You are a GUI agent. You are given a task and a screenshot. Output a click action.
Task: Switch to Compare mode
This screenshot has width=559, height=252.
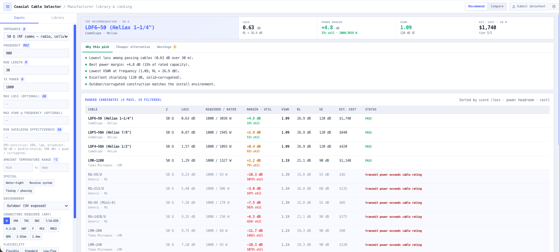[x=497, y=6]
